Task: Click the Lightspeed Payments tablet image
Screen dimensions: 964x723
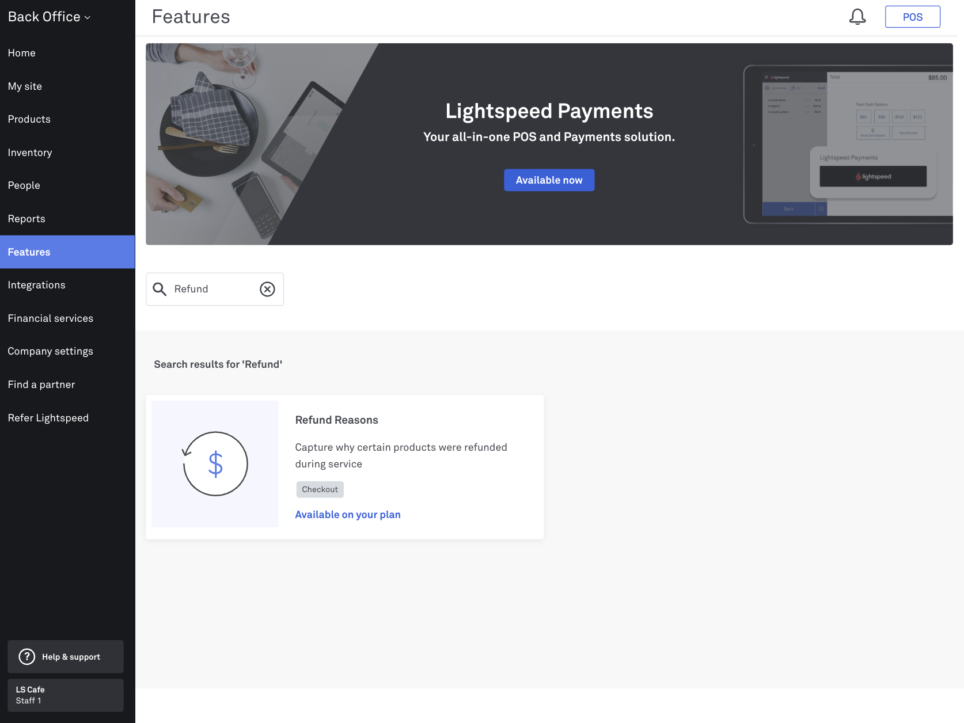Action: [848, 144]
